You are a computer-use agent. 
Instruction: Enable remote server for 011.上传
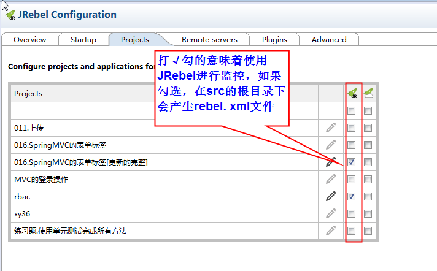368,128
